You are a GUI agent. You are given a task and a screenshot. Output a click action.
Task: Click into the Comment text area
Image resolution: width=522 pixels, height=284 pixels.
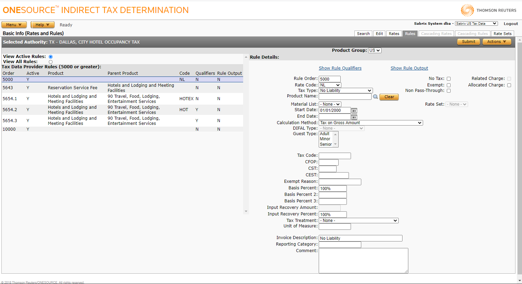click(363, 261)
